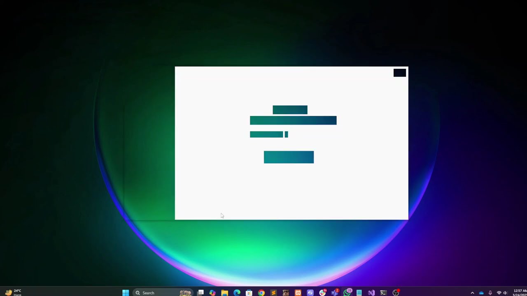Open Terminal from the taskbar
This screenshot has height=296, width=527.
click(x=383, y=293)
